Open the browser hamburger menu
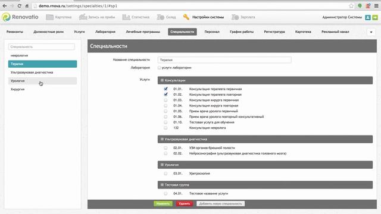 click(376, 6)
